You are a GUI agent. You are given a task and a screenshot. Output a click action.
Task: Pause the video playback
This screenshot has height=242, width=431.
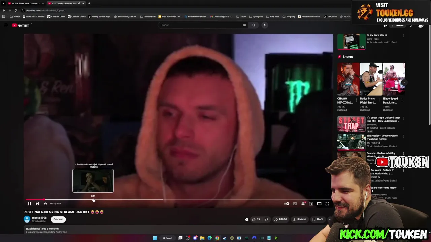(29, 204)
